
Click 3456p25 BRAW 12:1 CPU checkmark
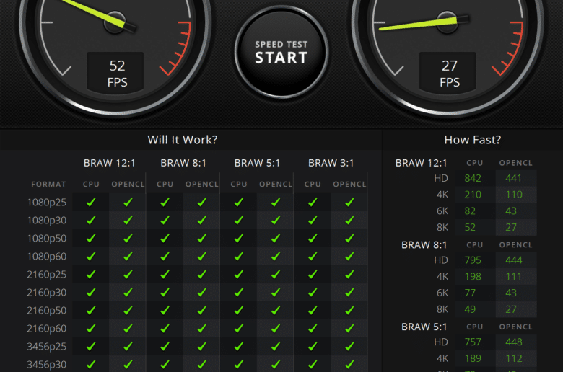click(x=91, y=347)
